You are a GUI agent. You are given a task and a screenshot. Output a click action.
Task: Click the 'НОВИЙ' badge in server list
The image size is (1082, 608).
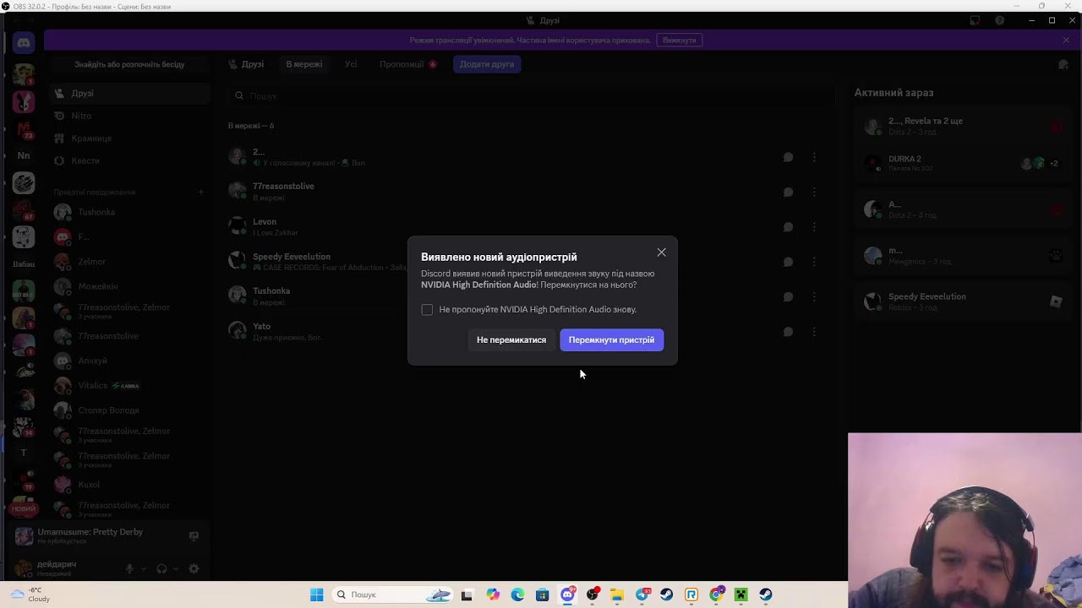24,508
